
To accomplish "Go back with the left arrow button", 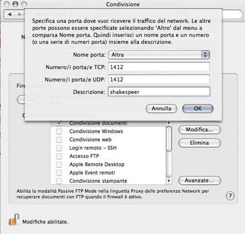I will click(x=9, y=14).
